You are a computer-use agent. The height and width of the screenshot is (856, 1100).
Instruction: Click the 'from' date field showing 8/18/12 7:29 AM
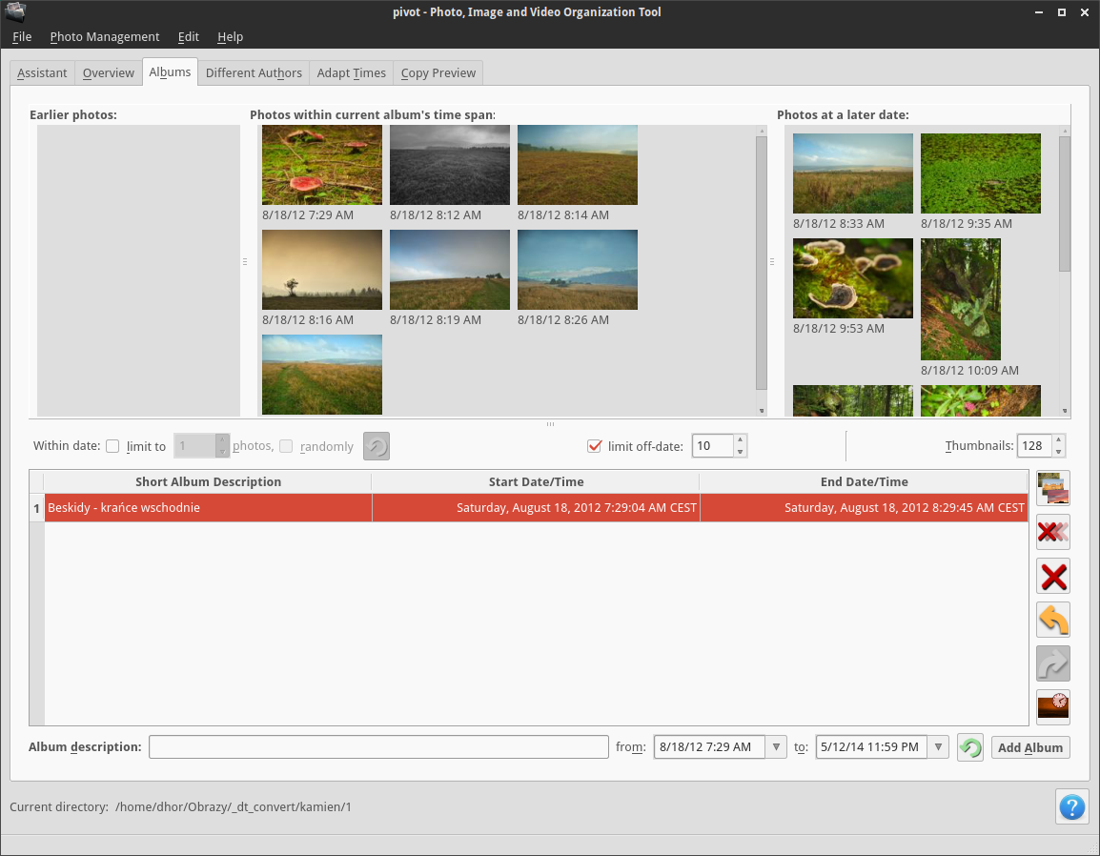[710, 747]
